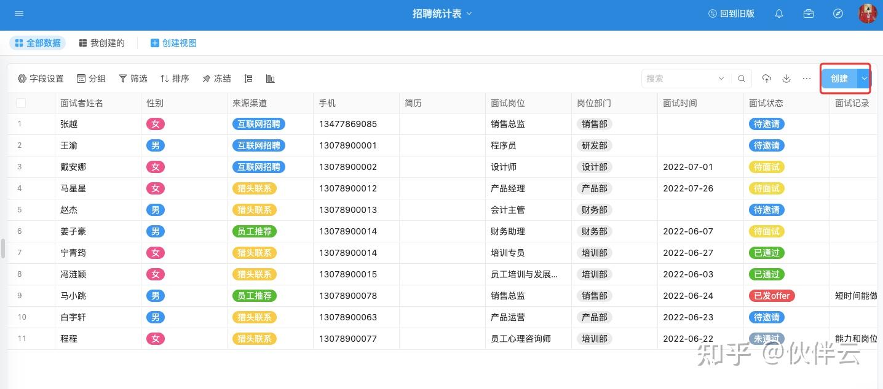This screenshot has width=883, height=389.
Task: Click 创建视图 to add a view
Action: [173, 43]
